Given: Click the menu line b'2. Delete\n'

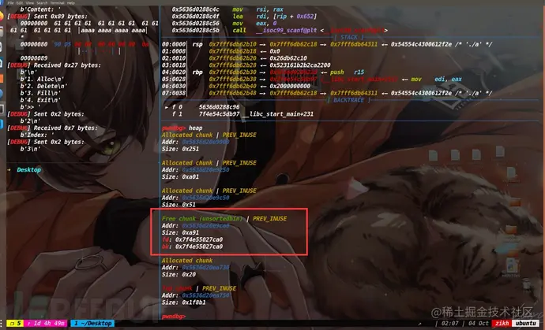Looking at the screenshot, I should coord(43,86).
